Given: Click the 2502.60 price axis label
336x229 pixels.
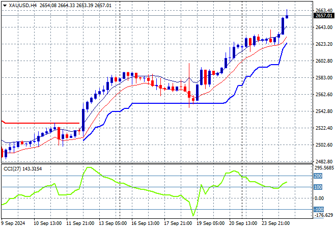Looking at the screenshot, I should click(x=324, y=145).
